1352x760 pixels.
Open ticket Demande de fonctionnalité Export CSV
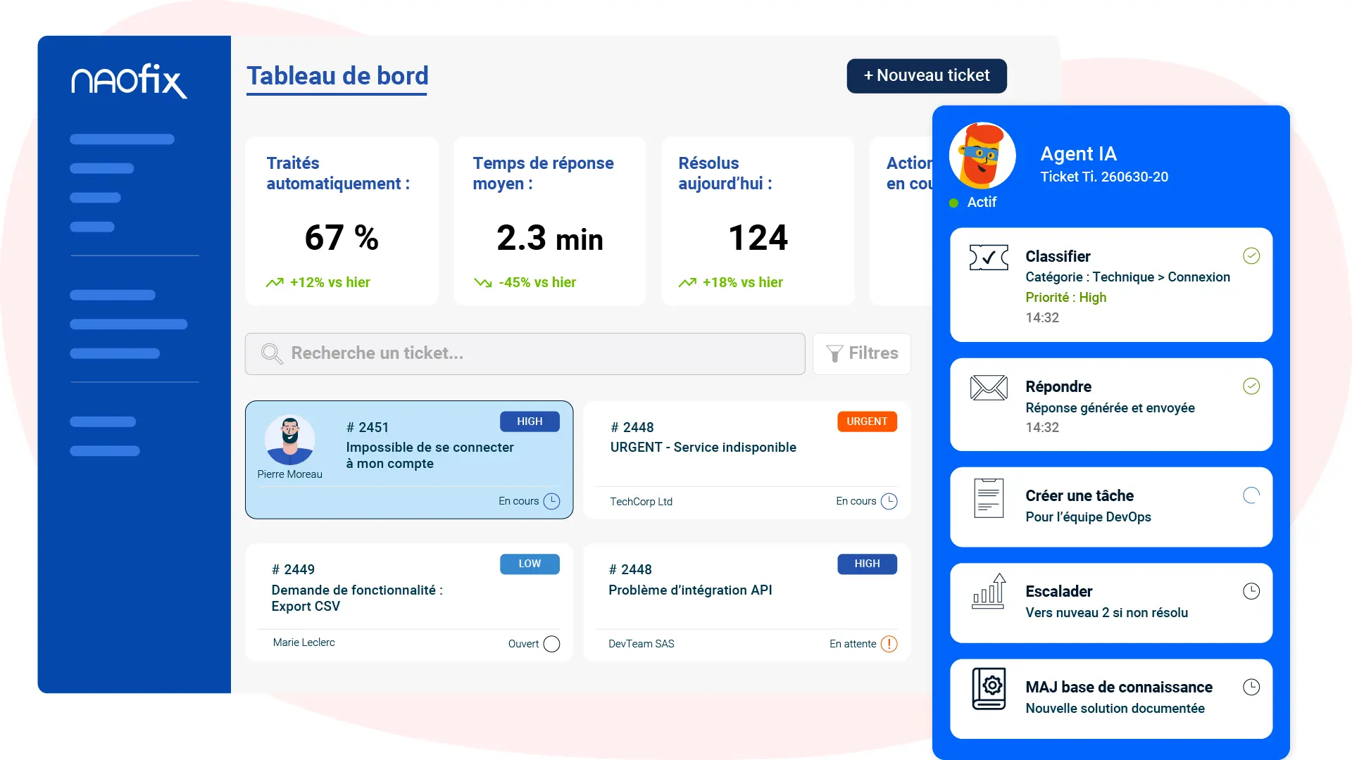(409, 602)
